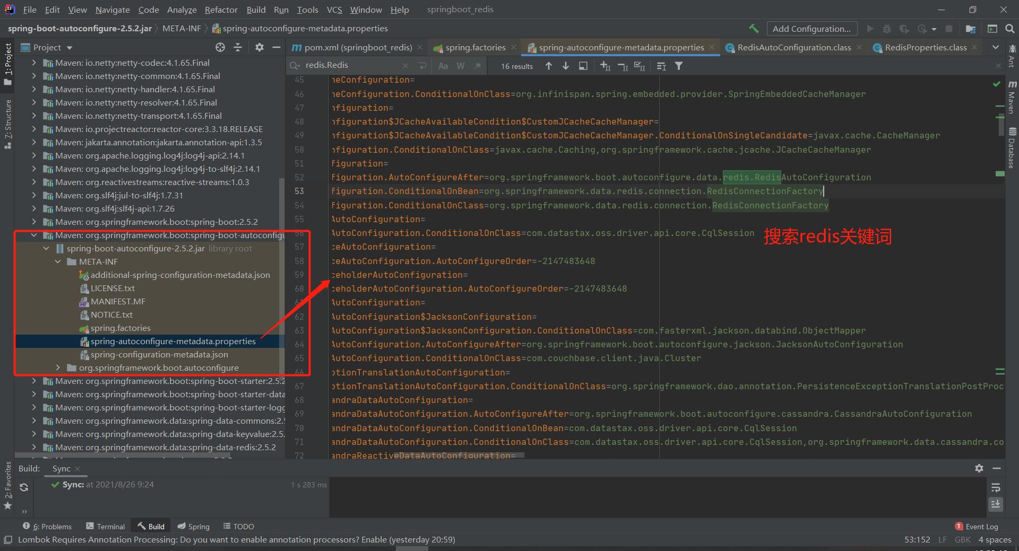Viewport: 1019px width, 551px height.
Task: Show hidden editor tabs dropdown
Action: click(x=995, y=47)
